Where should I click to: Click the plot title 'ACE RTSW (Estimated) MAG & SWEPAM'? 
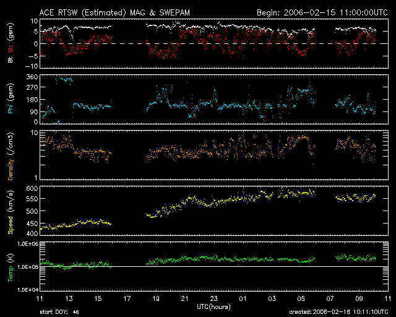114,12
